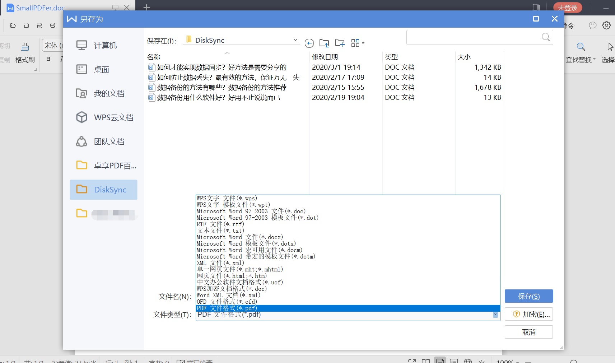Select Desktop (桌面) in the sidebar

point(103,70)
